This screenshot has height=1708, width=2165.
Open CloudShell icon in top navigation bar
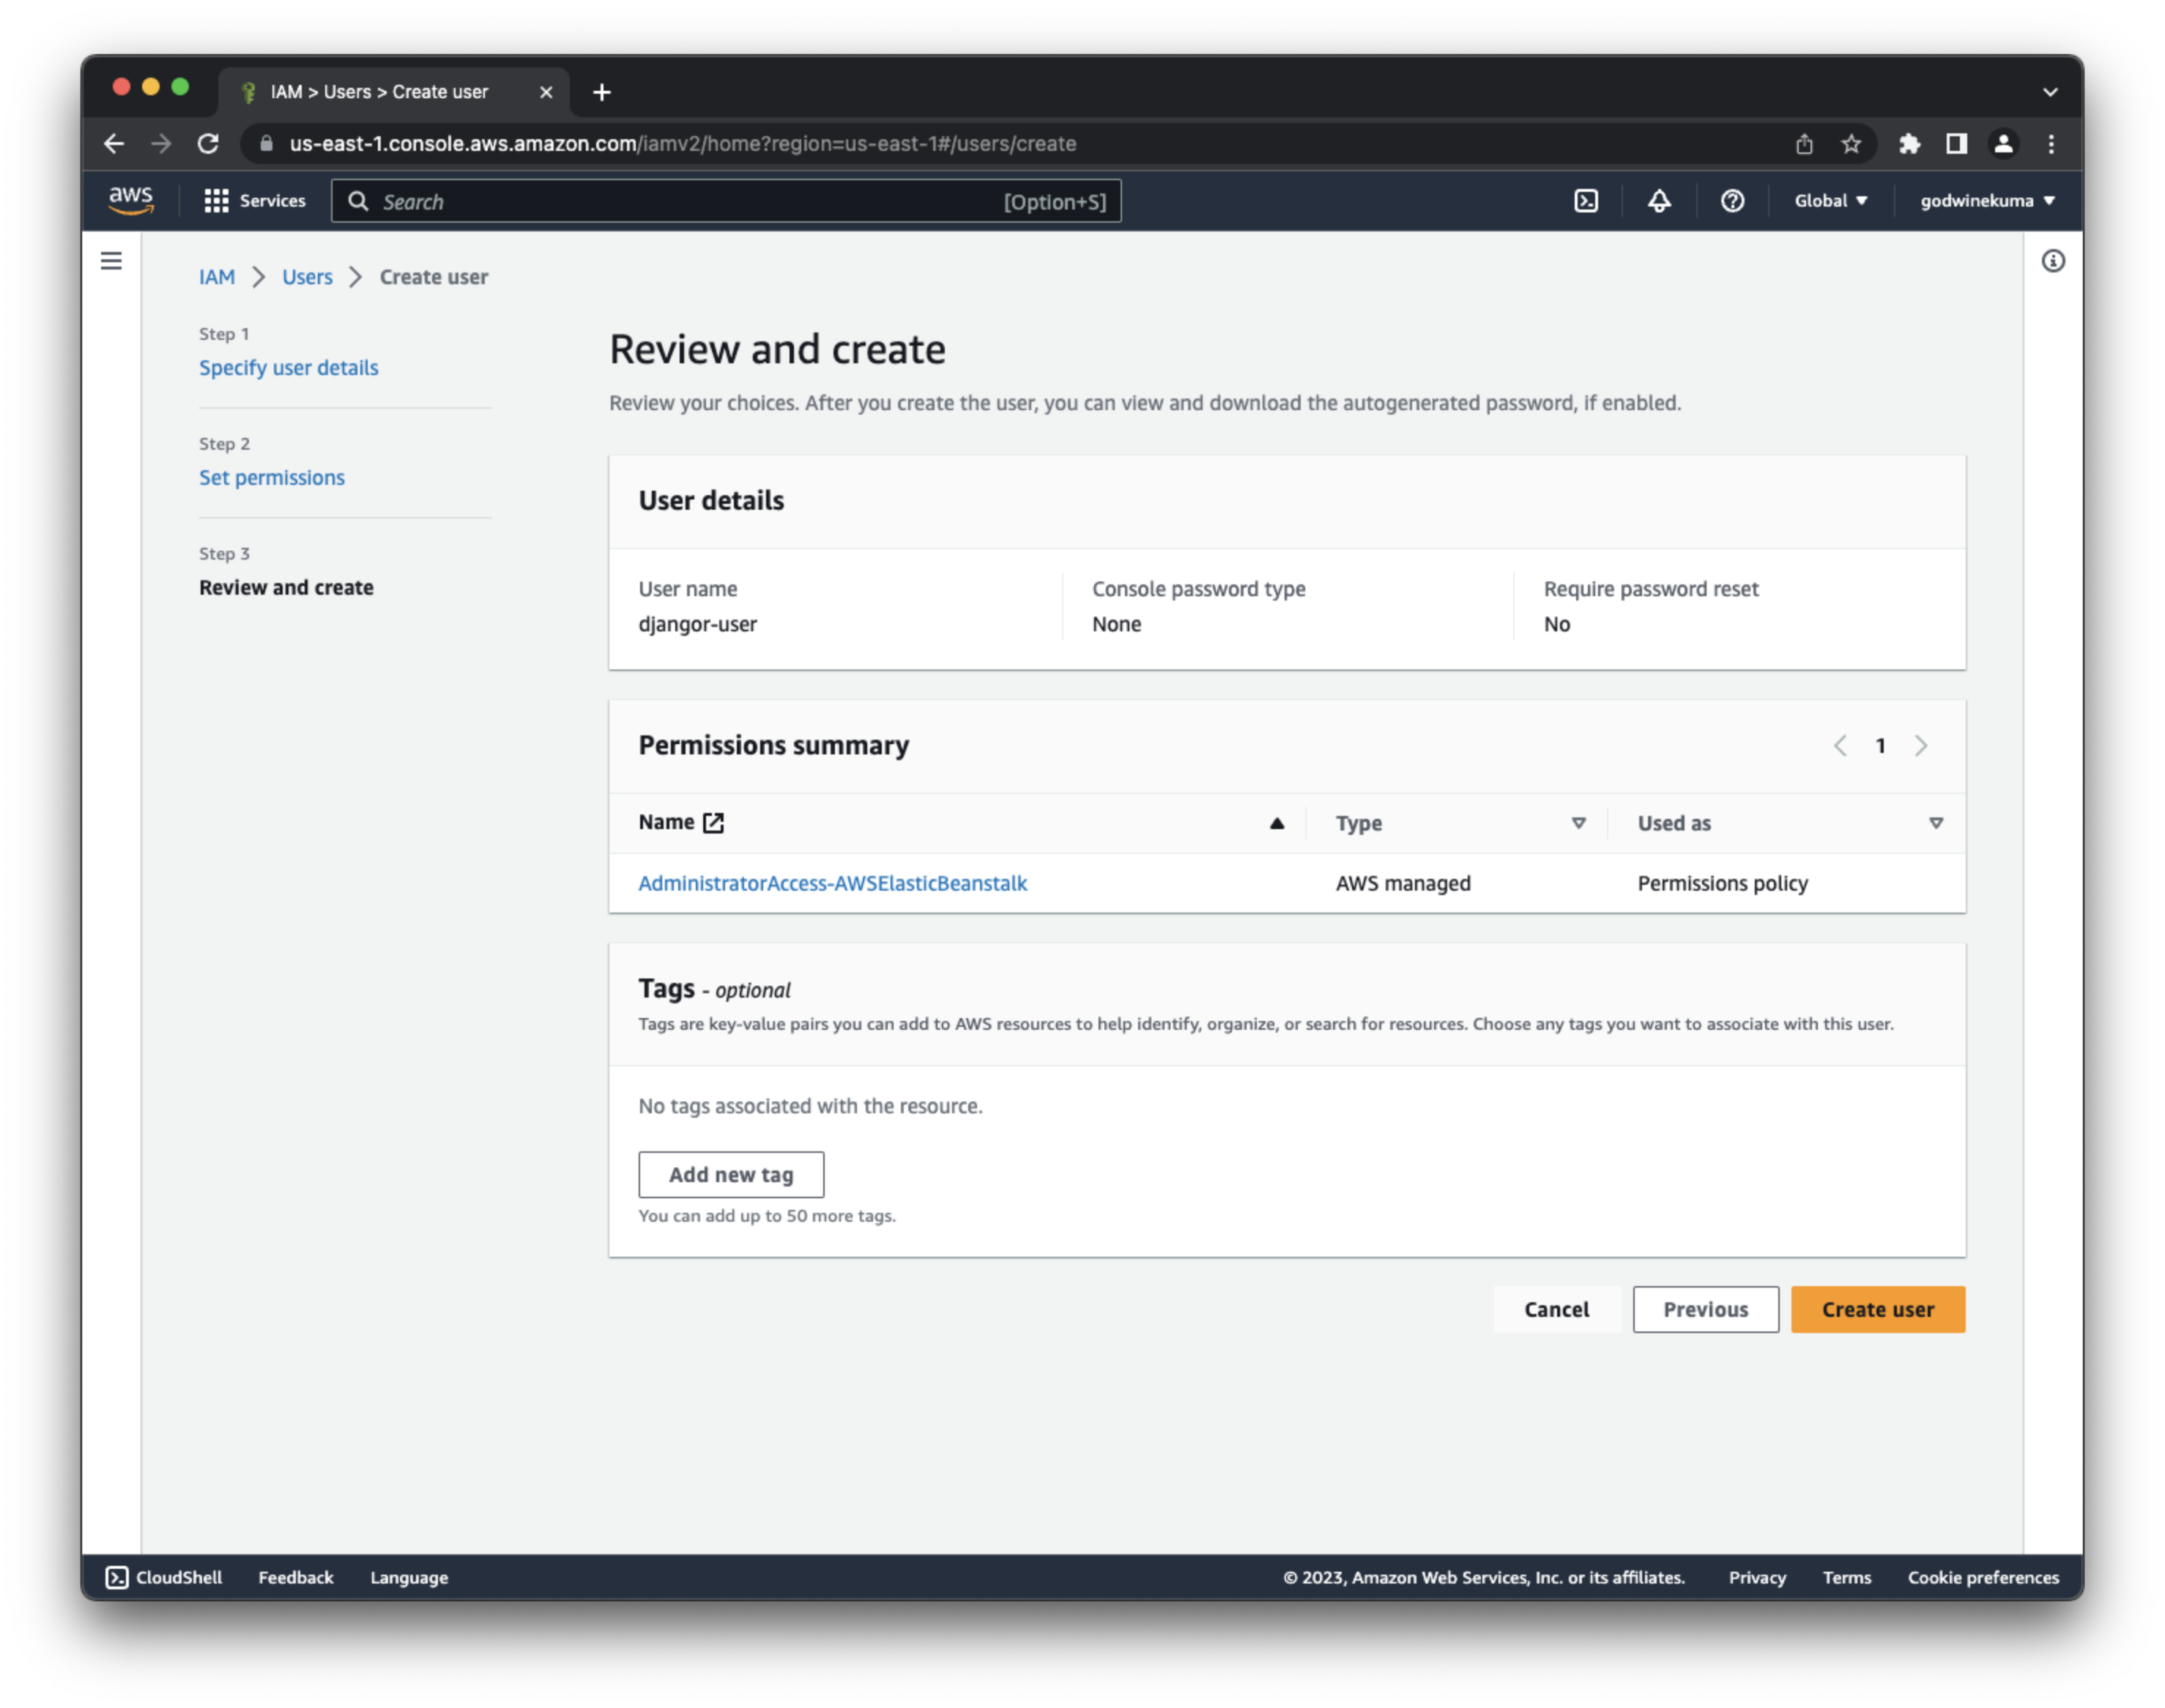(1586, 201)
